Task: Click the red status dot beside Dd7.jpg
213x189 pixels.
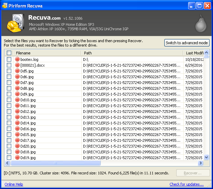Action: coord(17,82)
